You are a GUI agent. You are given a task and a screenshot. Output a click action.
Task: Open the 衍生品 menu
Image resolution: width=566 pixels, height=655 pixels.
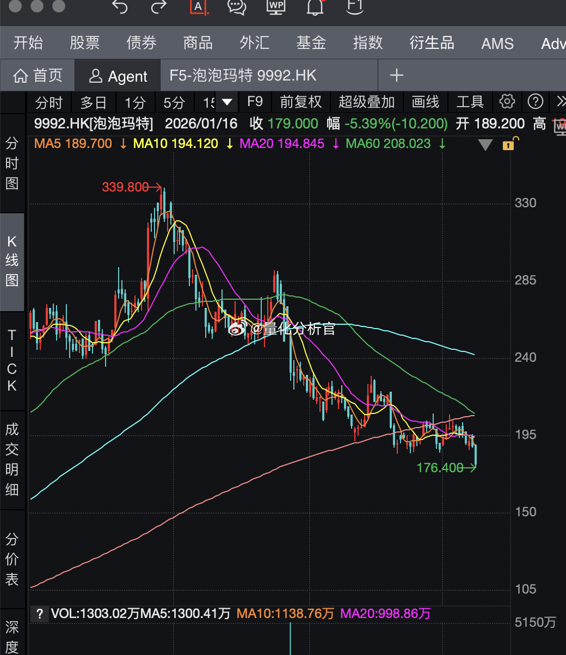point(432,43)
